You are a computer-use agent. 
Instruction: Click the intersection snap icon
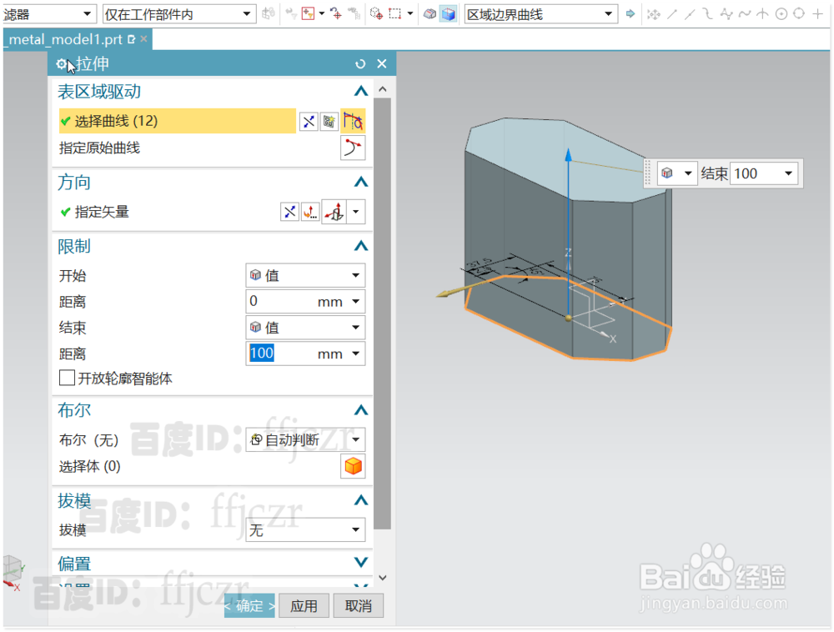[762, 14]
